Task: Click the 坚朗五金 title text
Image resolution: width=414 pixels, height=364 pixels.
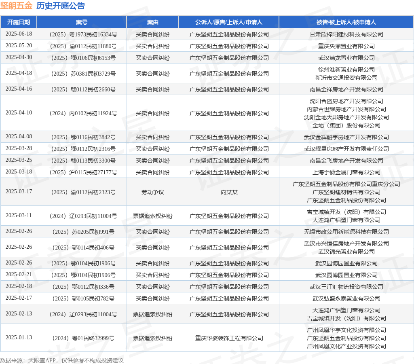Action: tap(16, 6)
